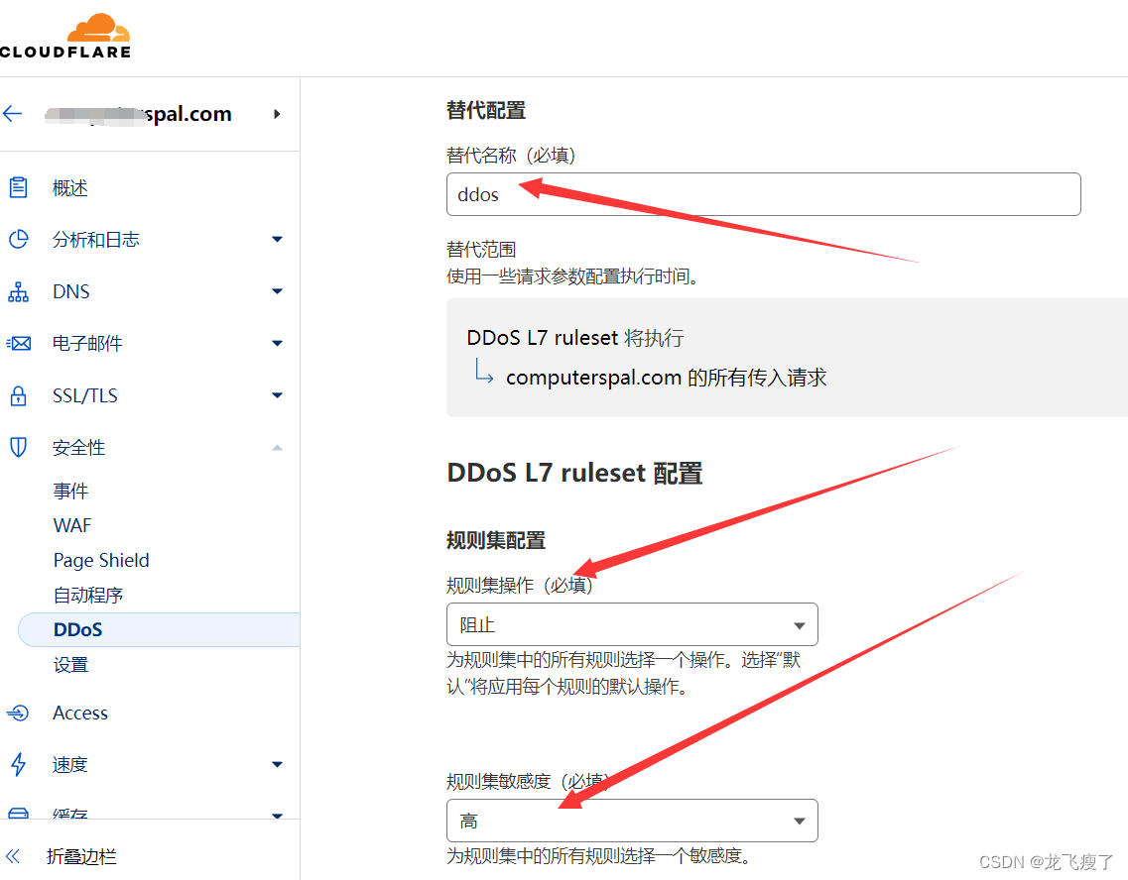
Task: Click the 速度 lightning icon
Action: click(x=21, y=764)
